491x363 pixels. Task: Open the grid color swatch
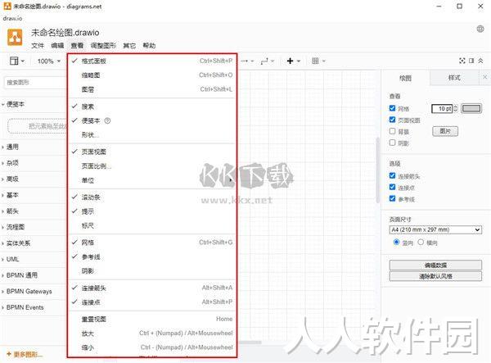(471, 108)
